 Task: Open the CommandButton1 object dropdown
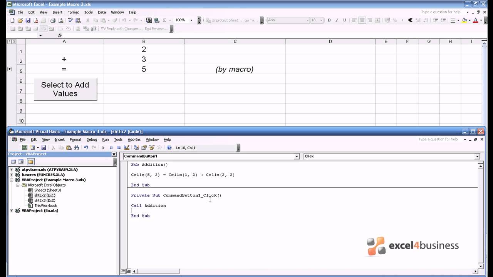pos(297,157)
